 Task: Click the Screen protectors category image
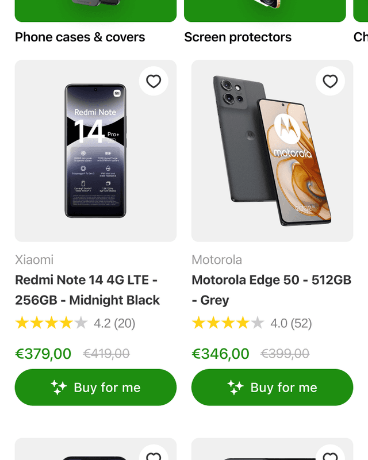pos(264,9)
